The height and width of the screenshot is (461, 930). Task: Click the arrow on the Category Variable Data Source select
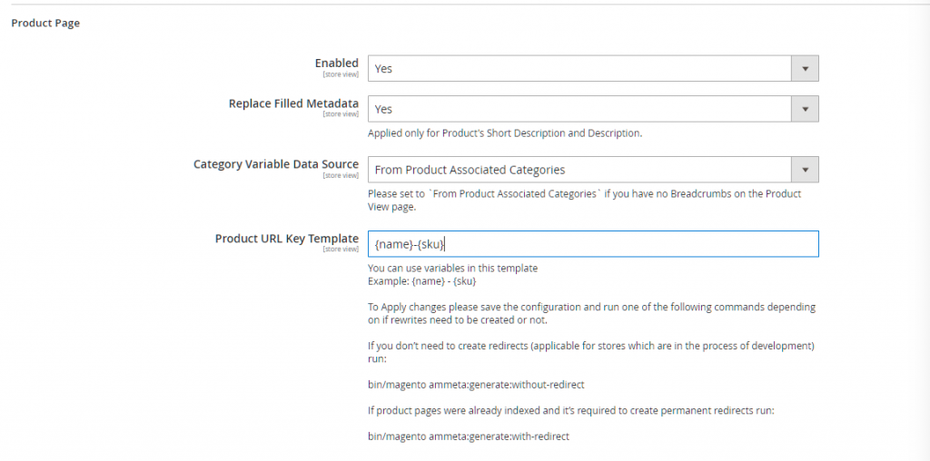pos(805,170)
